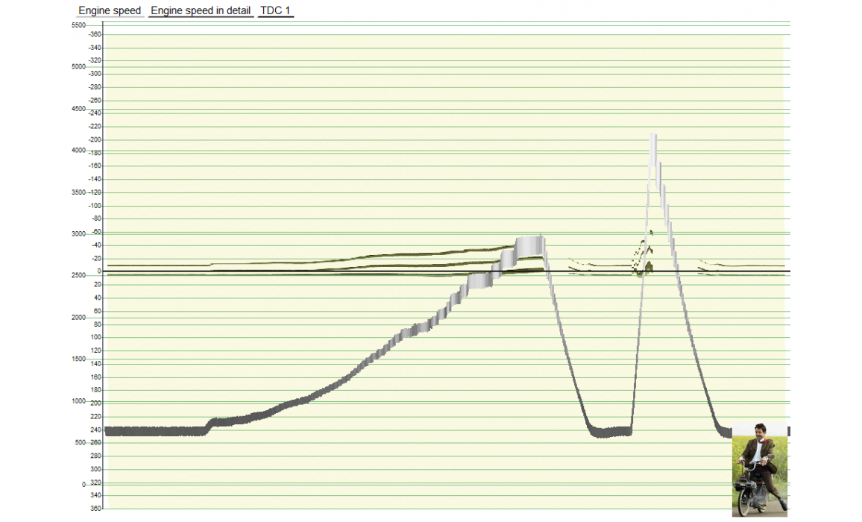This screenshot has height=522, width=862.
Task: Click the underline beneath Engine speed legend
Action: click(x=110, y=17)
